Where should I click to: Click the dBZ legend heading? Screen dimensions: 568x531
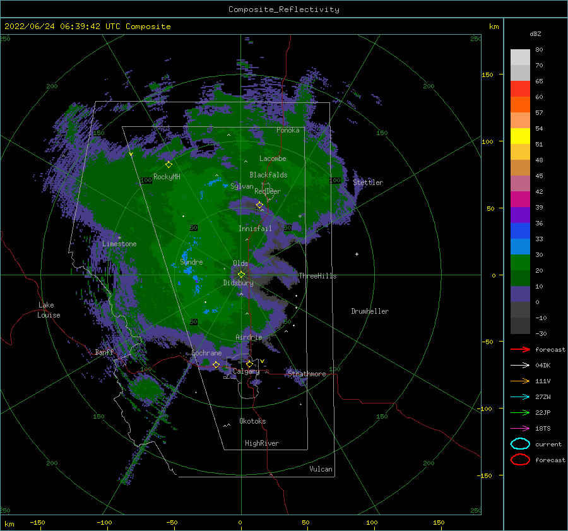pyautogui.click(x=535, y=33)
